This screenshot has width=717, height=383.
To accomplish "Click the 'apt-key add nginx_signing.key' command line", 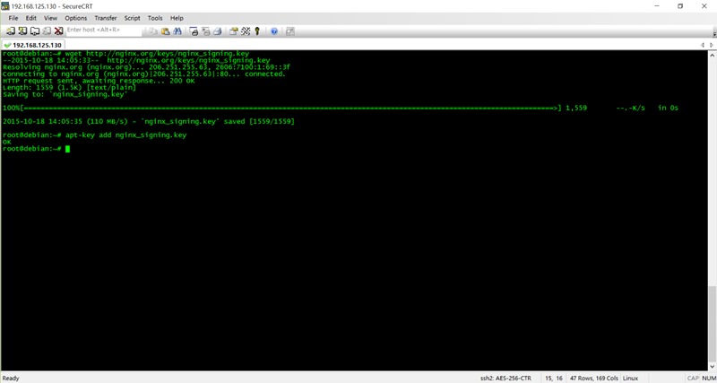I will pyautogui.click(x=94, y=135).
